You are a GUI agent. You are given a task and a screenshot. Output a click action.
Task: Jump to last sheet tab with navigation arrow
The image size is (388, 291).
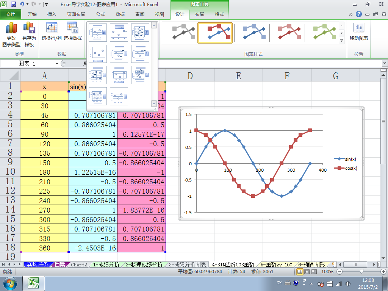tap(20, 264)
